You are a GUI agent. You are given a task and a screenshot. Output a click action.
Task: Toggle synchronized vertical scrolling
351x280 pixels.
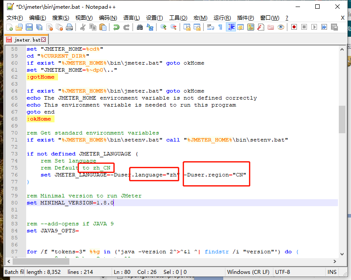(x=187, y=27)
